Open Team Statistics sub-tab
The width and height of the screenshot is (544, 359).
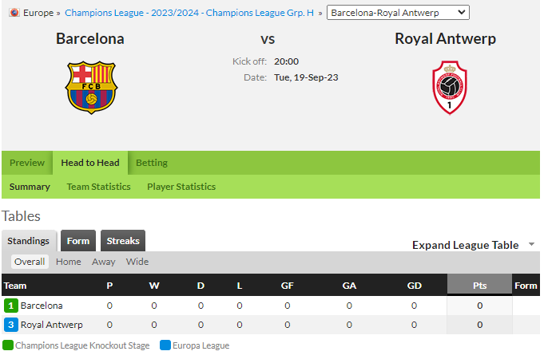coord(98,187)
